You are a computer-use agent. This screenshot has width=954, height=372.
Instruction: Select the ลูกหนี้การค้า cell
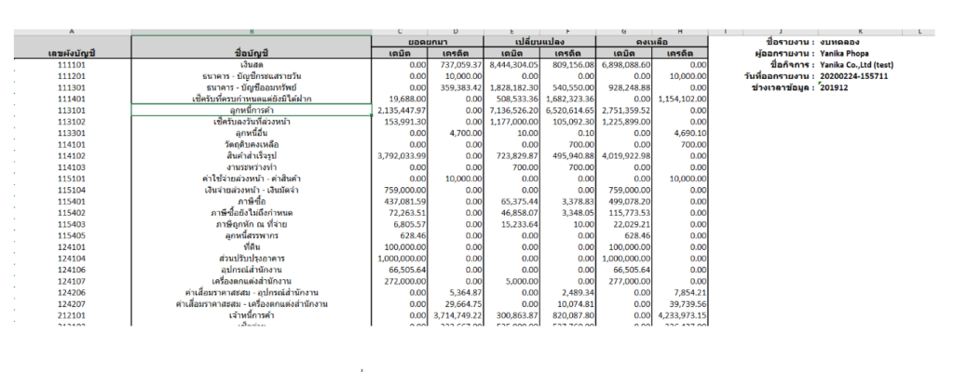point(252,110)
